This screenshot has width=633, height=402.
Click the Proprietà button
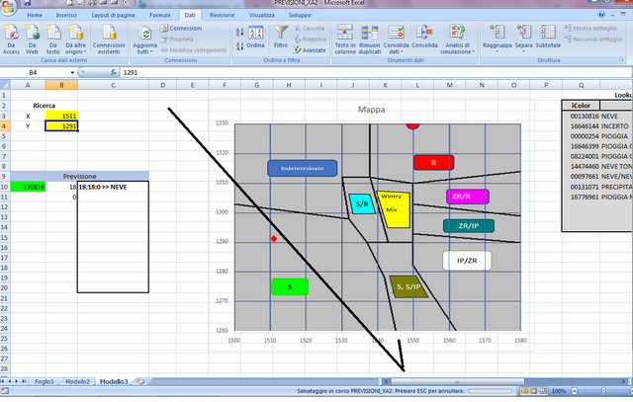click(x=177, y=40)
